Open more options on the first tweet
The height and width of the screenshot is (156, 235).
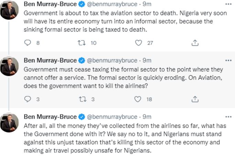coord(228,4)
